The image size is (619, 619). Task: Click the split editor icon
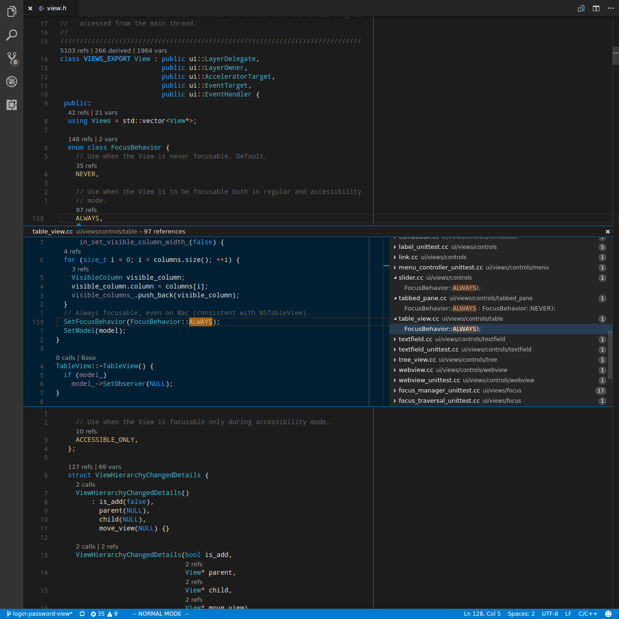[x=596, y=8]
